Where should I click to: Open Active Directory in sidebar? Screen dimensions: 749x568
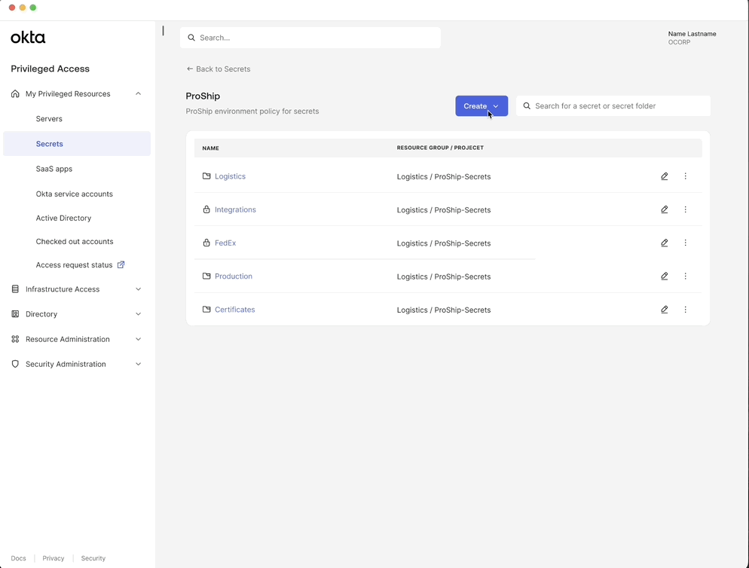click(63, 218)
